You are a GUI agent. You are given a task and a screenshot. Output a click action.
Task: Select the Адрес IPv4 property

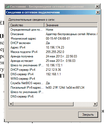click(x=18, y=47)
